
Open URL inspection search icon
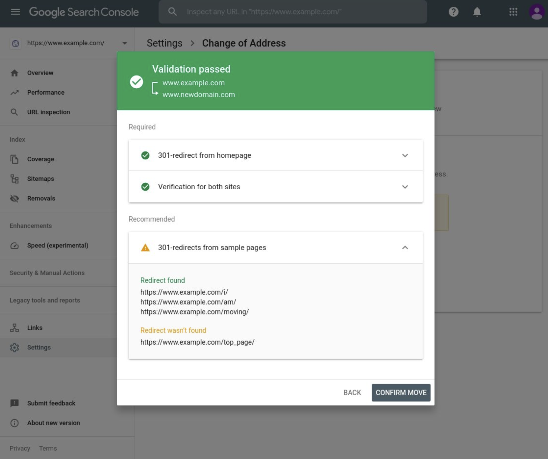[x=14, y=112]
